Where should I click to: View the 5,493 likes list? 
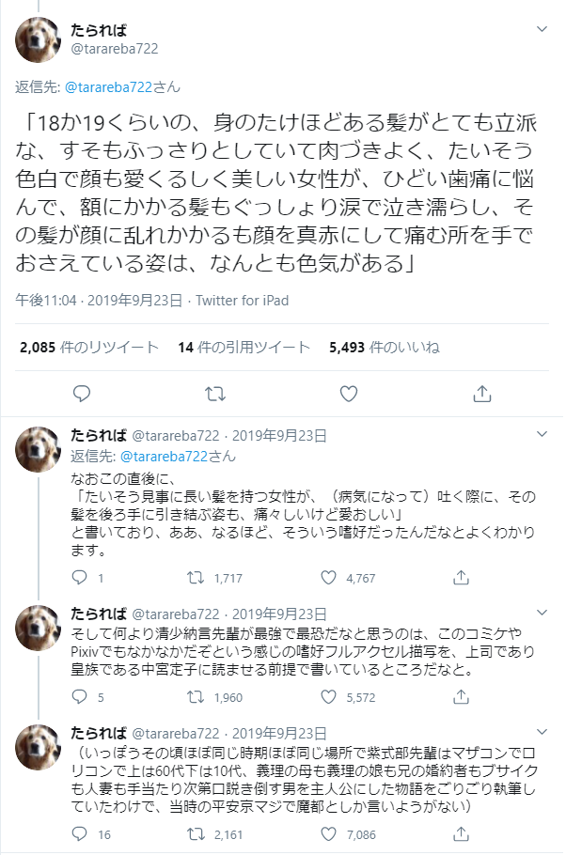click(x=384, y=347)
